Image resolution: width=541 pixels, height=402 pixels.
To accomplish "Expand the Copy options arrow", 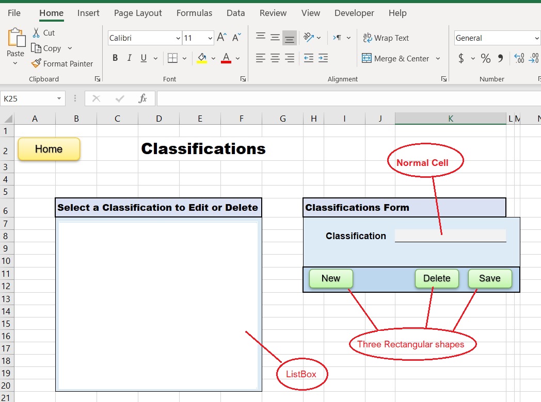I will 70,48.
